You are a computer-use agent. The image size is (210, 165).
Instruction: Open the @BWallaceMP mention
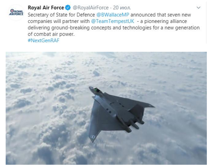113,15
